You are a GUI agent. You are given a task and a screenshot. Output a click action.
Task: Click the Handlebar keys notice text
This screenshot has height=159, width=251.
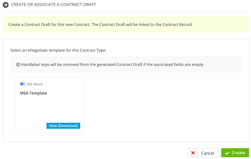coord(112,65)
